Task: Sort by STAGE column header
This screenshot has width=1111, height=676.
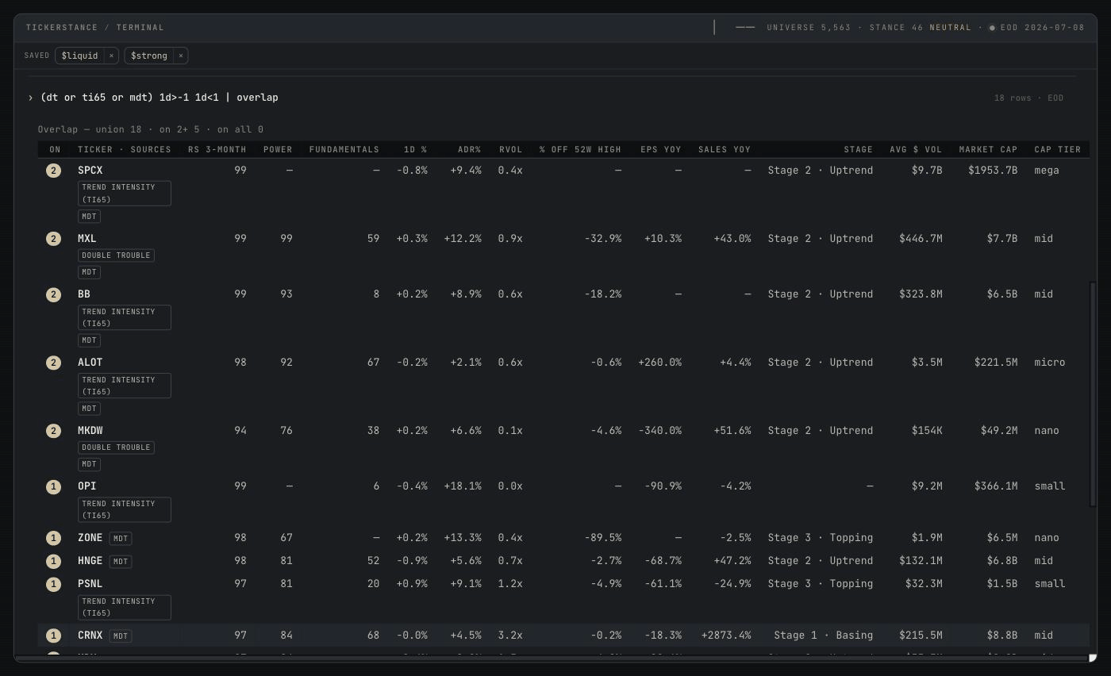Action: click(x=858, y=149)
